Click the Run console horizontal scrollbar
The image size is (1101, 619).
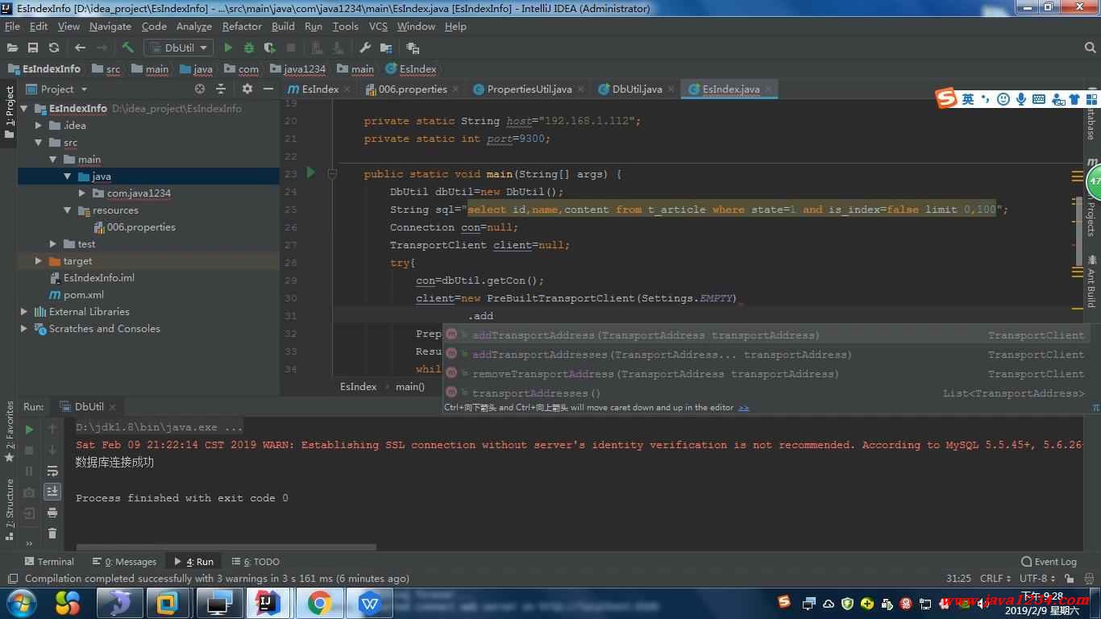pyautogui.click(x=225, y=546)
